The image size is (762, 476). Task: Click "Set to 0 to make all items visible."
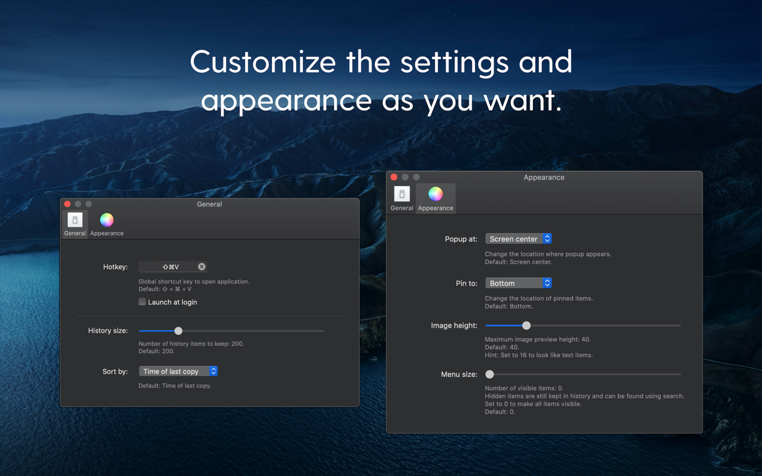(533, 404)
